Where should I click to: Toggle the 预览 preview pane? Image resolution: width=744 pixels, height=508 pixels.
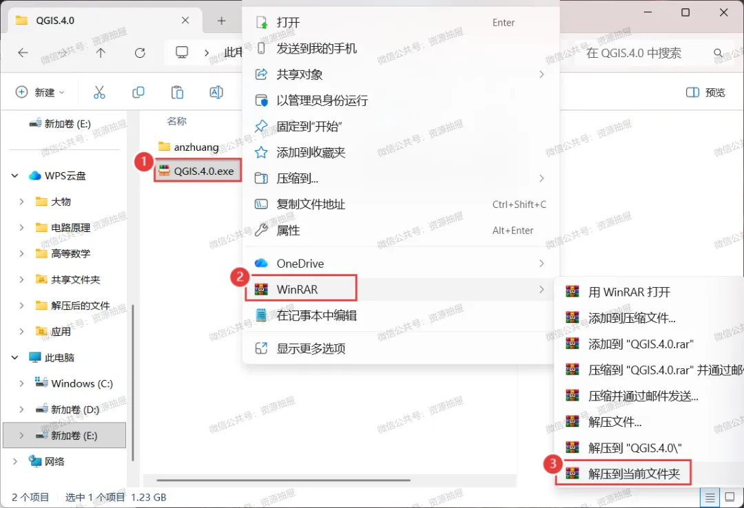pyautogui.click(x=705, y=92)
